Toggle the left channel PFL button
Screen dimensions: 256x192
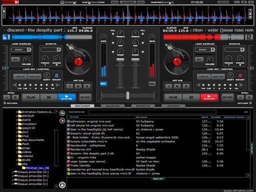(x=103, y=84)
